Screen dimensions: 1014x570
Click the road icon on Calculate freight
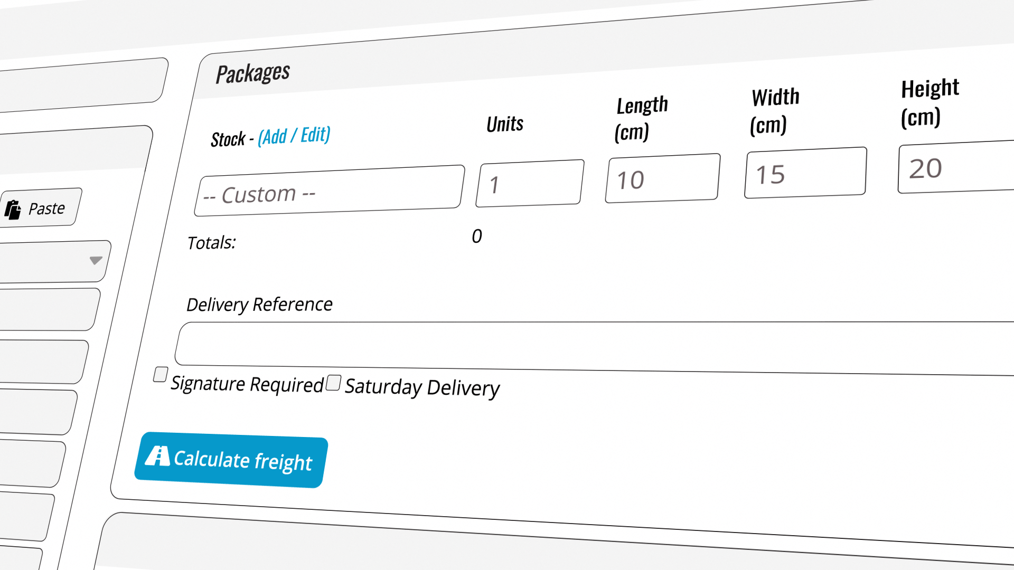pyautogui.click(x=157, y=456)
